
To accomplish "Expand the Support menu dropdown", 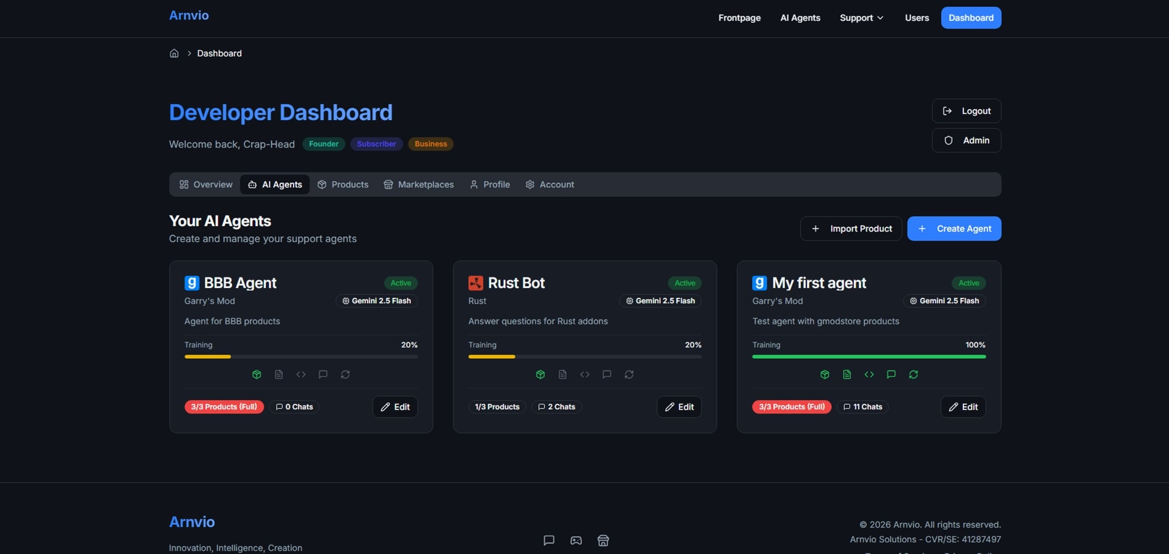I will [x=861, y=18].
